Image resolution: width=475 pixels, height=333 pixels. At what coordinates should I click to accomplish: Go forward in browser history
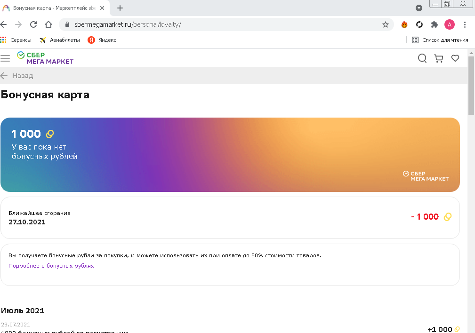tap(18, 24)
